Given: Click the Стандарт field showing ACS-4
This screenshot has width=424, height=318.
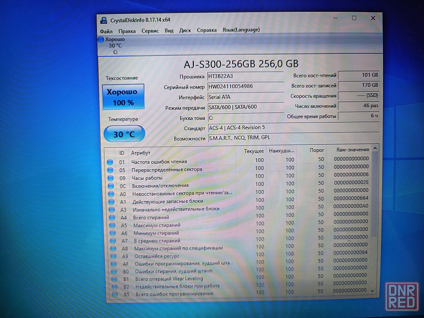Looking at the screenshot, I should point(293,128).
